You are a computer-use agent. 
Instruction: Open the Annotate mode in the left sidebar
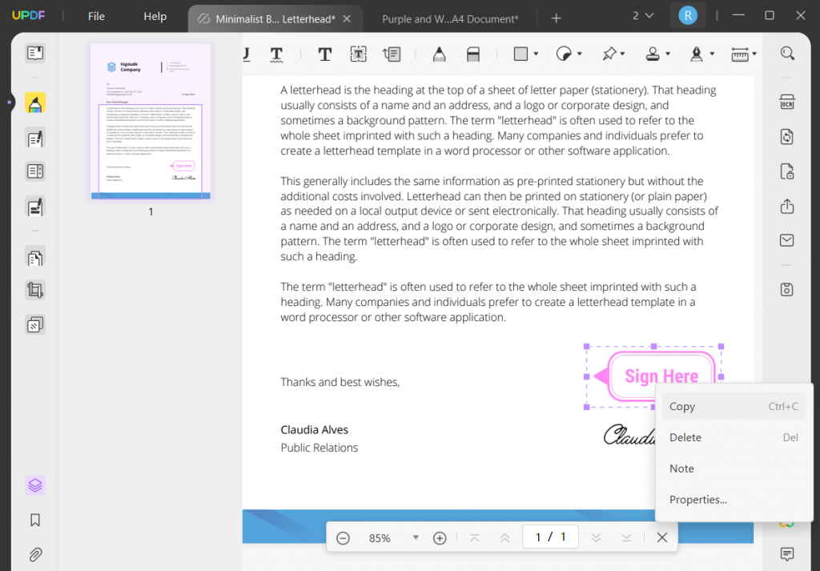click(35, 103)
